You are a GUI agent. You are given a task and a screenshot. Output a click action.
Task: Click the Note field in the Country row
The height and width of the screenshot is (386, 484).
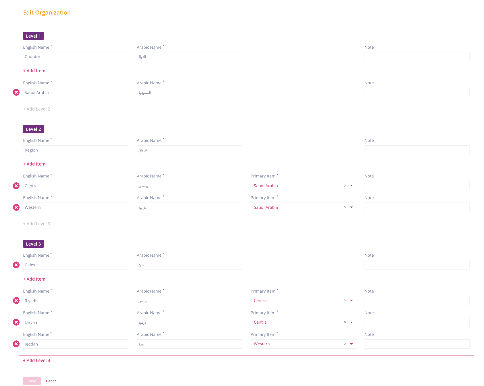(x=417, y=57)
